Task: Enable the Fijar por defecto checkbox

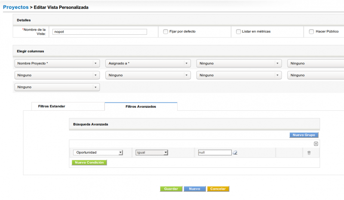Action: coord(166,32)
